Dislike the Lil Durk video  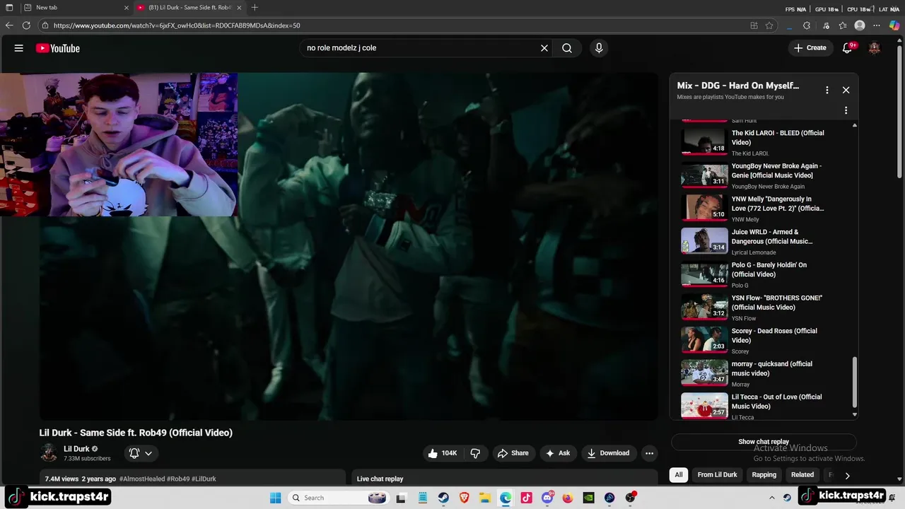[475, 453]
